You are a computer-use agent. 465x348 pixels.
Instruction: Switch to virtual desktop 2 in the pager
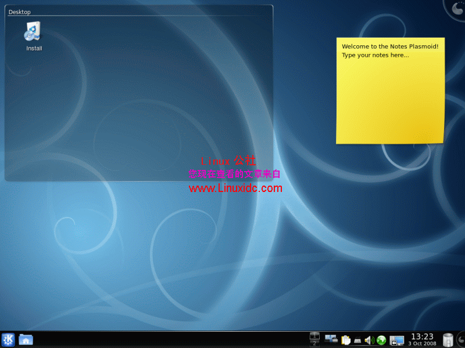coord(314,343)
